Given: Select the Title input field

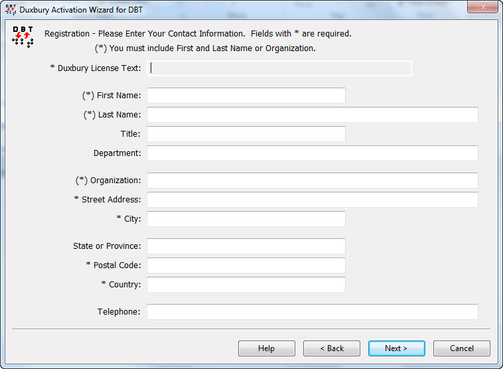Looking at the screenshot, I should (246, 134).
